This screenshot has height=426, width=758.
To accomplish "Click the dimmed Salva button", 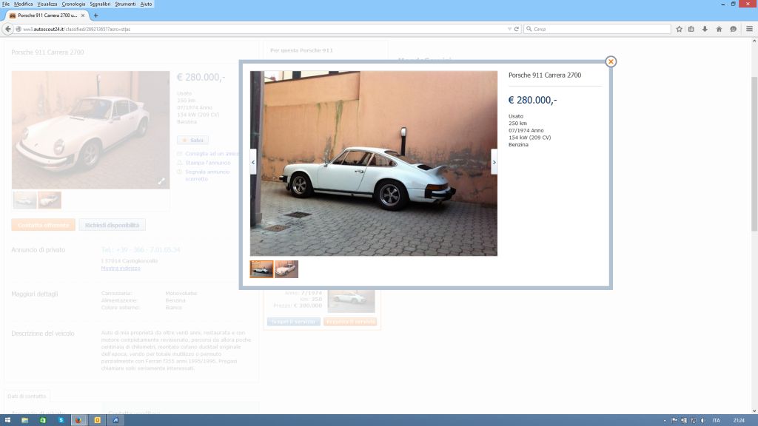I will [x=192, y=140].
